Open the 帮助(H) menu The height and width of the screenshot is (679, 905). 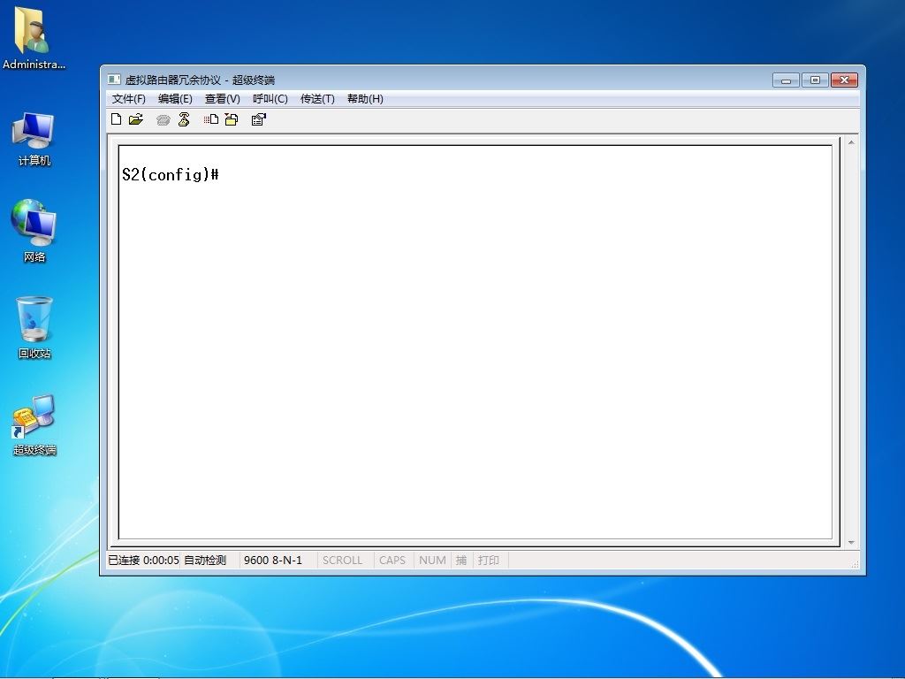(365, 99)
